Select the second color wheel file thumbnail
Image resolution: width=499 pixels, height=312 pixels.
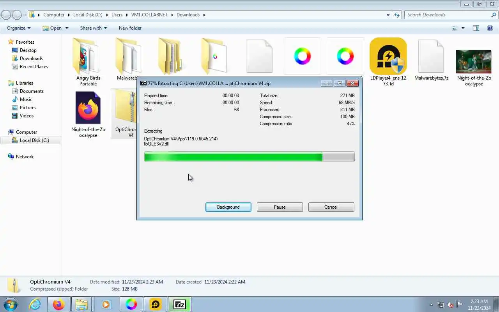click(345, 56)
